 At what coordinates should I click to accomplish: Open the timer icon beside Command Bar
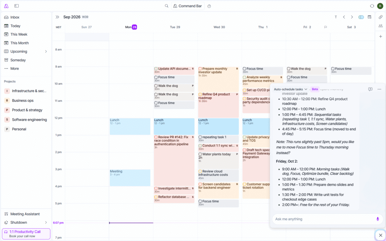[x=209, y=6]
